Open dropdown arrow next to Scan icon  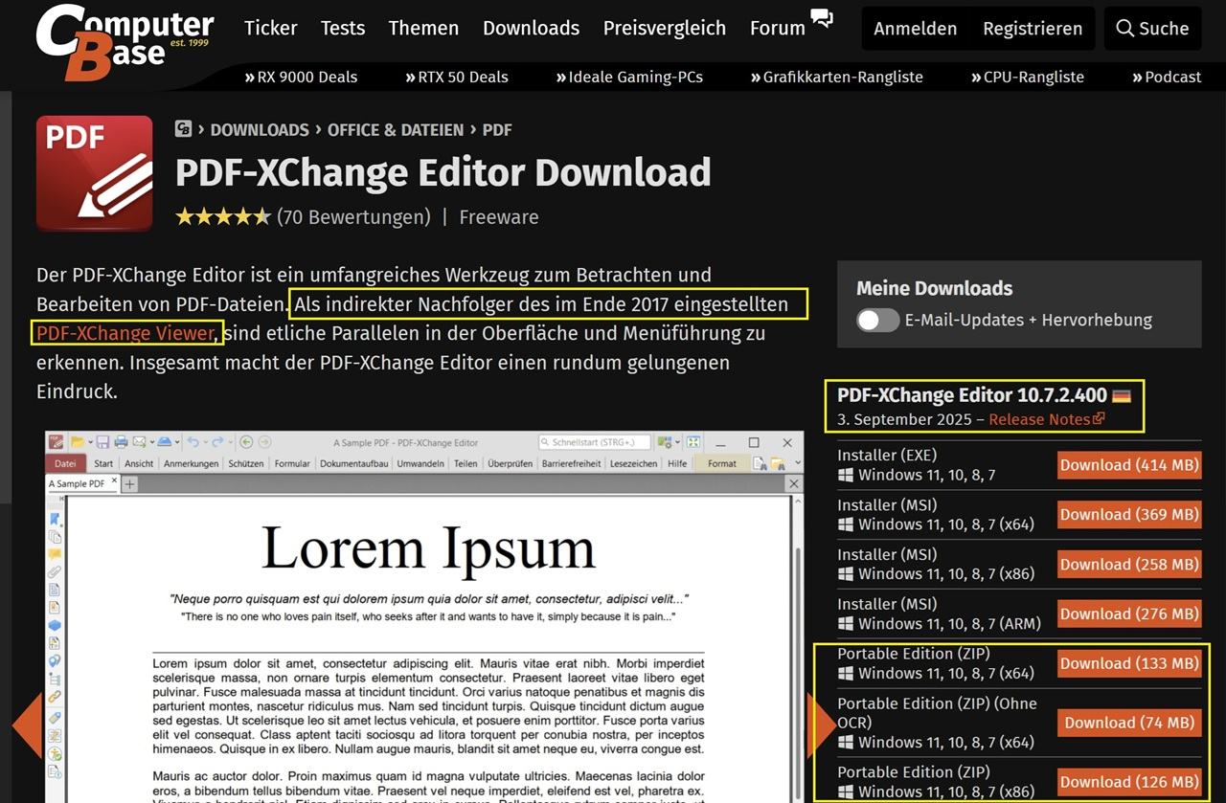[x=177, y=442]
